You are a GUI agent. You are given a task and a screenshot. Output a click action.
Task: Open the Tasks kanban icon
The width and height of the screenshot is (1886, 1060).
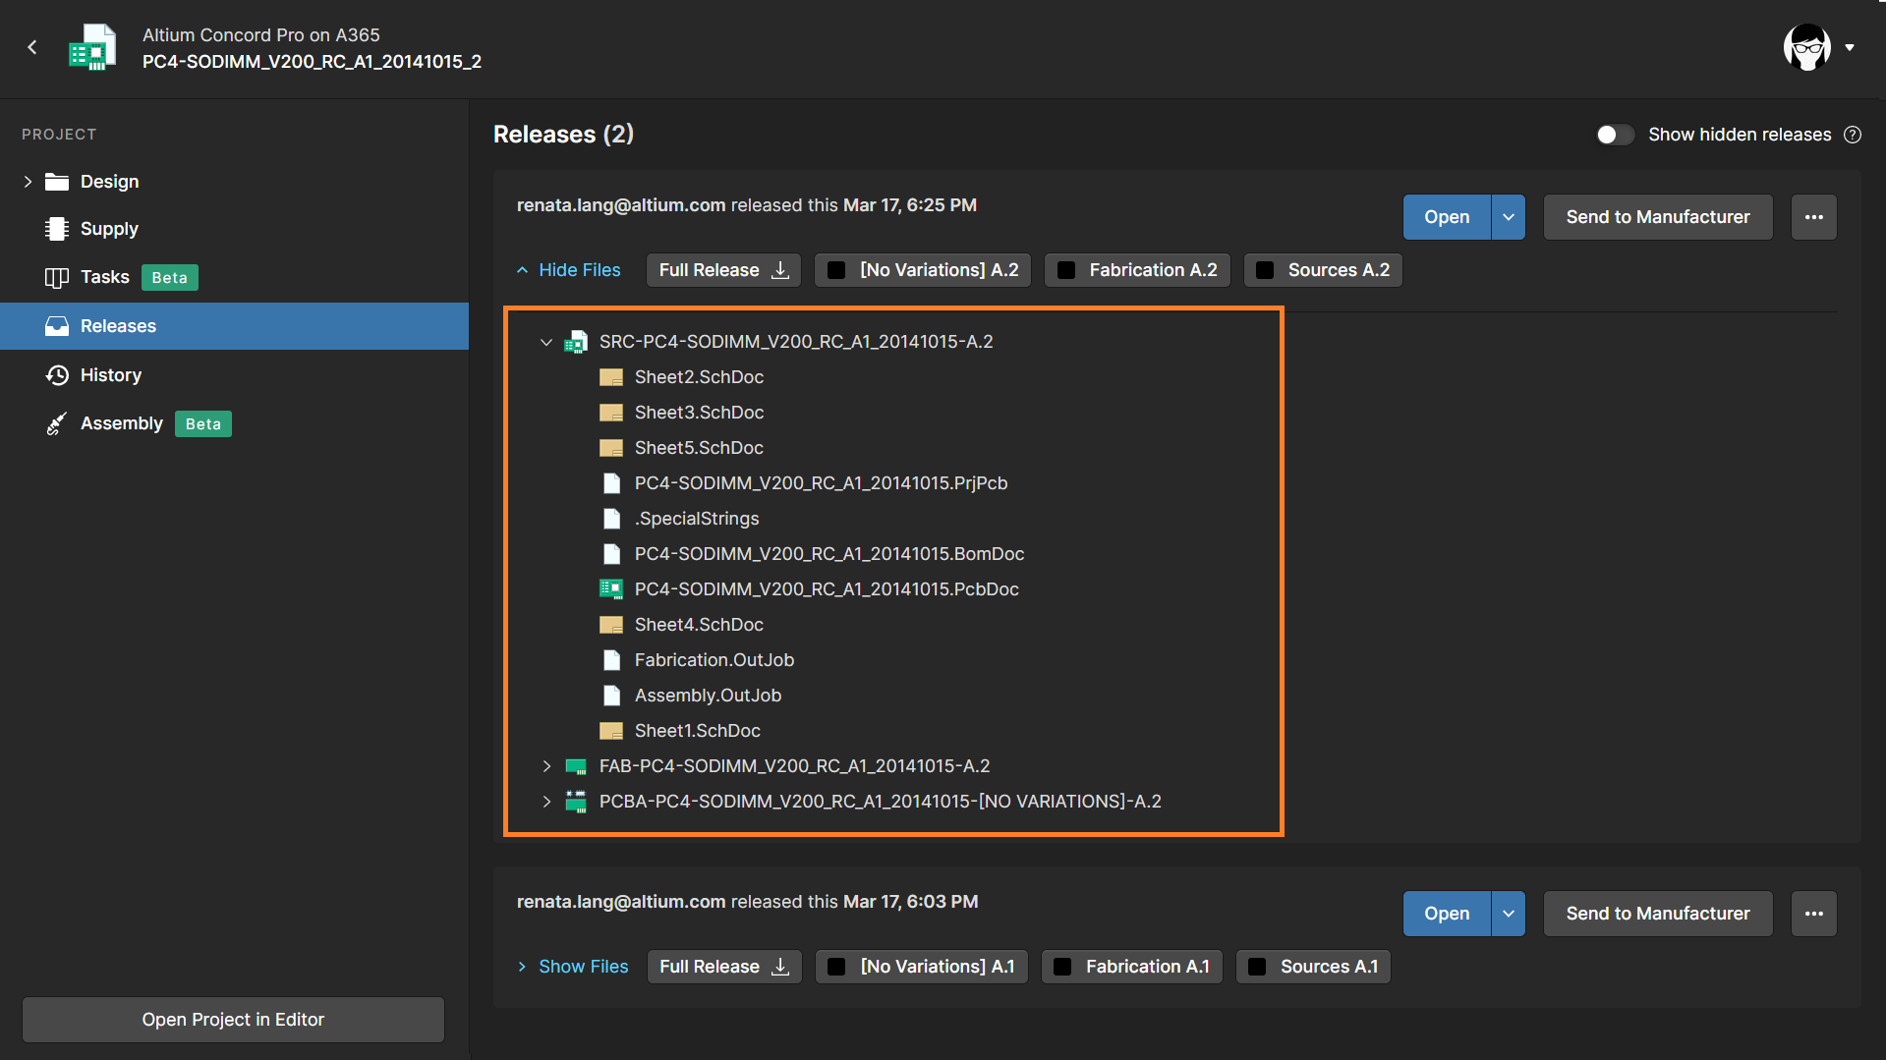56,277
